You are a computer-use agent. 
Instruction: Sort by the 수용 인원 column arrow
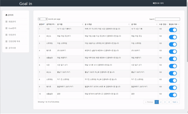point(167,24)
